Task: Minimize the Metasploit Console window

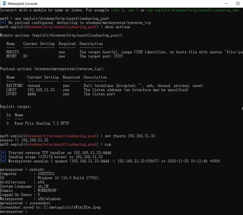Action: coord(226,3)
